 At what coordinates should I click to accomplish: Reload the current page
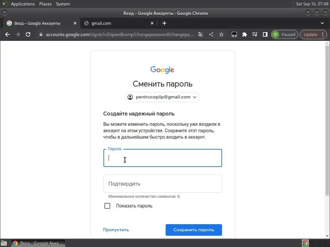[28, 35]
